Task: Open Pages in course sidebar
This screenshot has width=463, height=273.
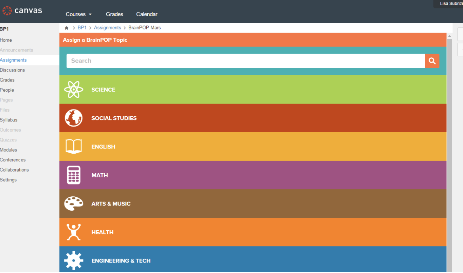Action: 6,100
